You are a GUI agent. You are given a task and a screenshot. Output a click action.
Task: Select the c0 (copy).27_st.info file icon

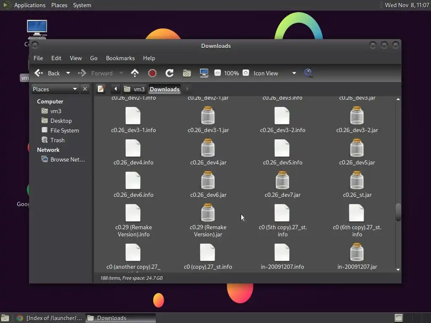click(x=208, y=252)
